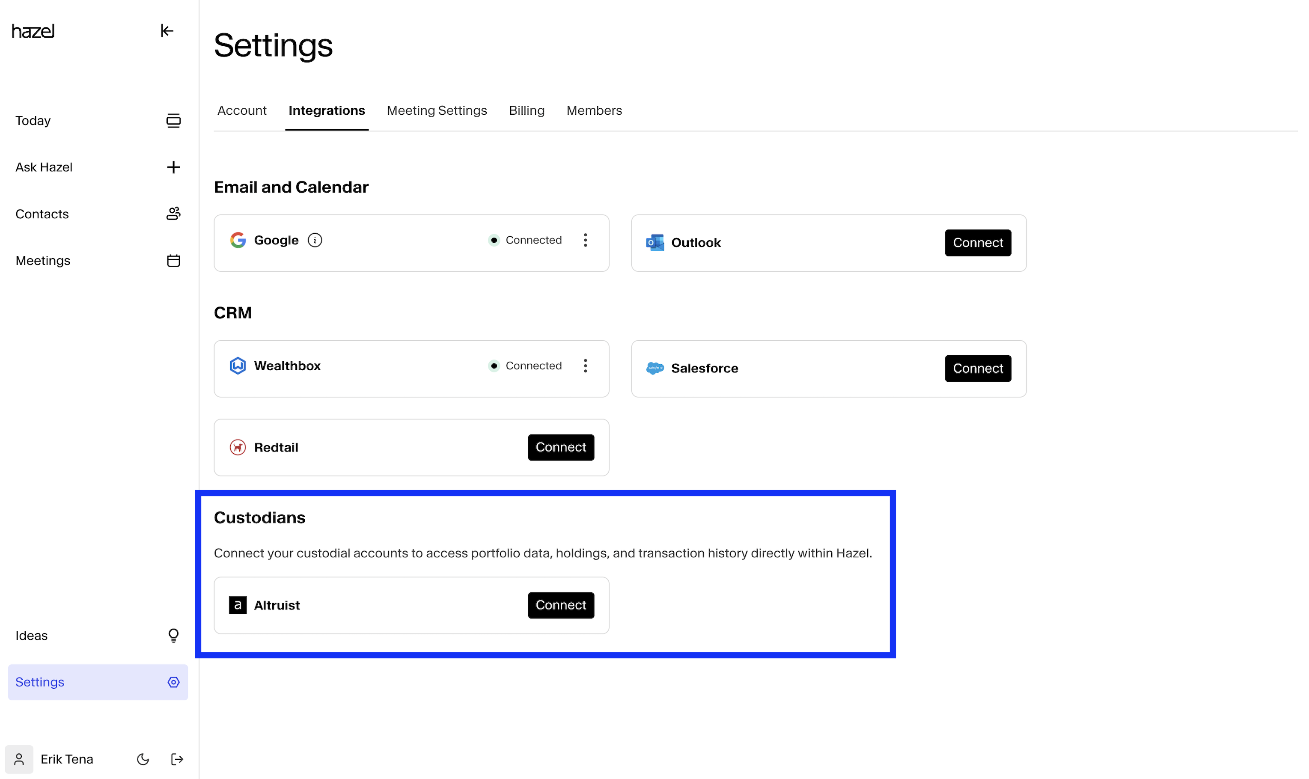The height and width of the screenshot is (779, 1309).
Task: Connect the Redtail CRM
Action: [x=561, y=447]
